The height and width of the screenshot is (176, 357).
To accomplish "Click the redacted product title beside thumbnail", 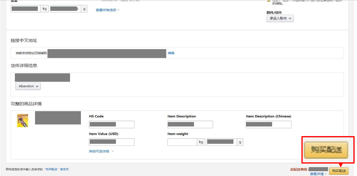I will pos(52,118).
